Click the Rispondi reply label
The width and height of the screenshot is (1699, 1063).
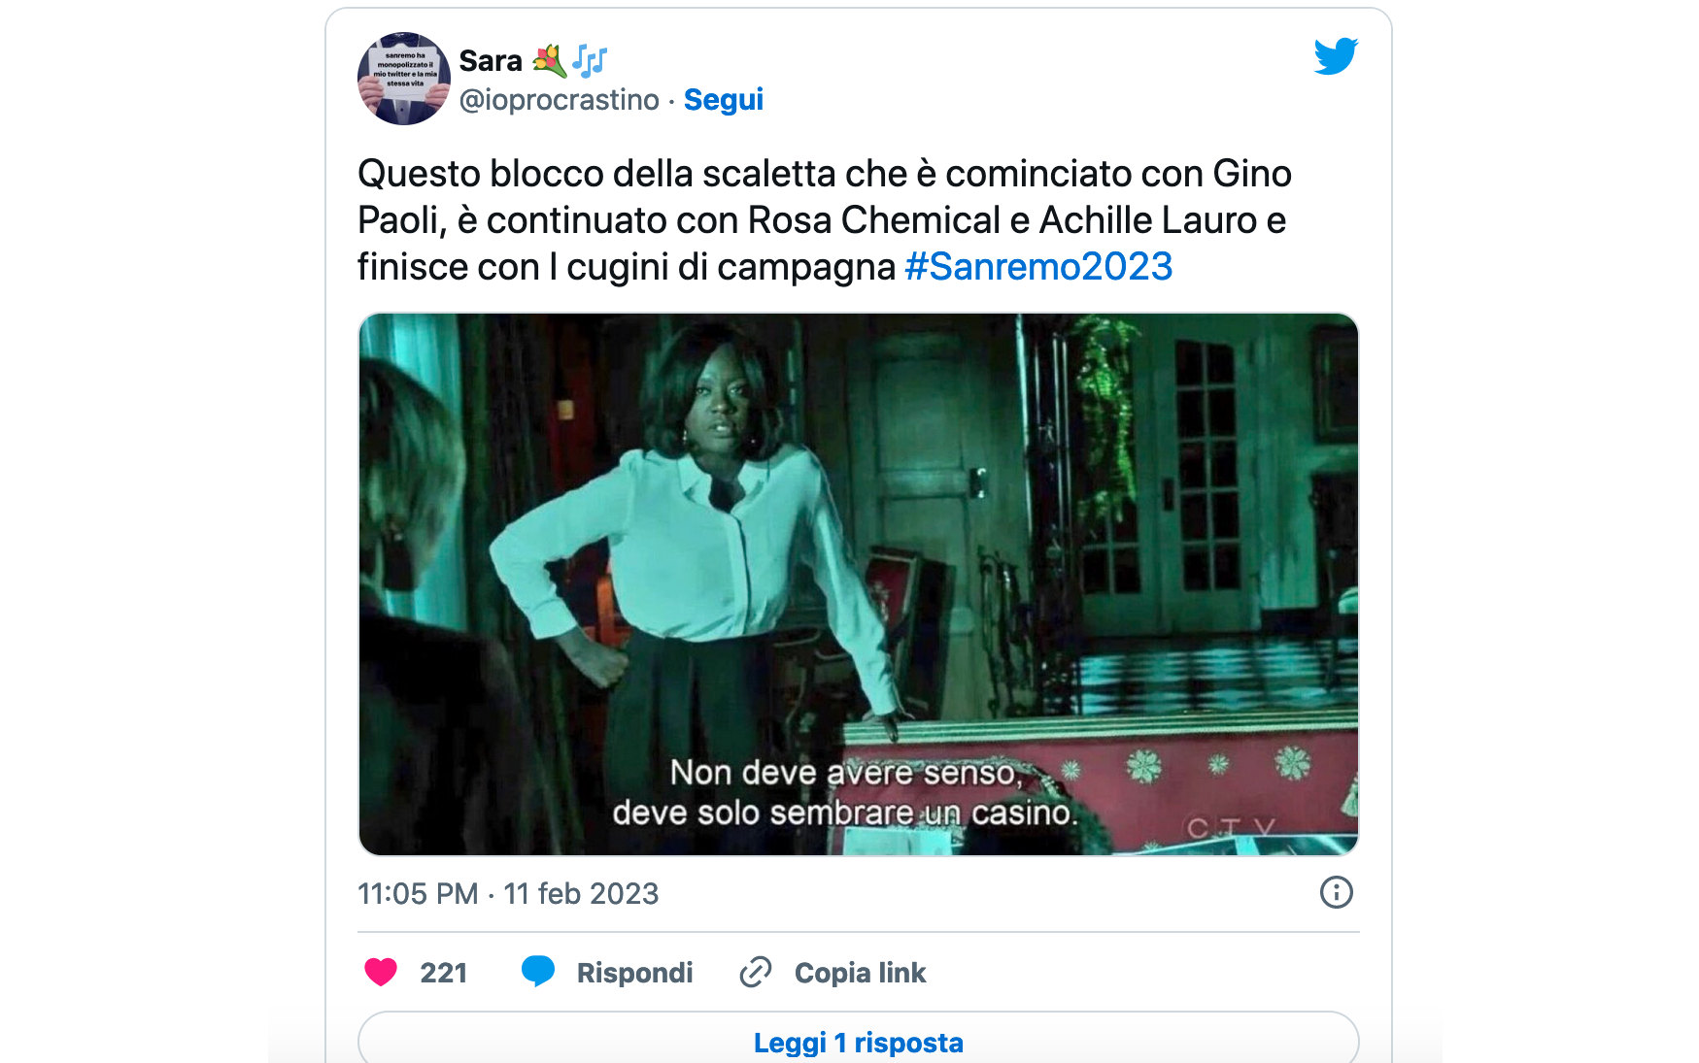(634, 973)
